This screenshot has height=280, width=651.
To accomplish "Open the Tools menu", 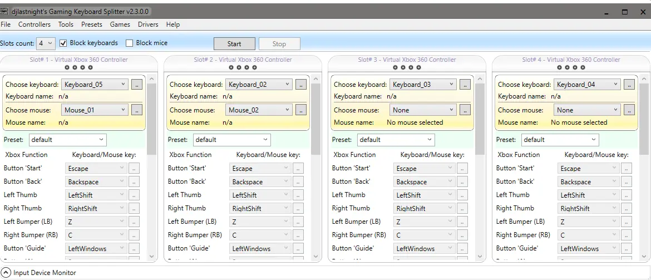I will [66, 24].
